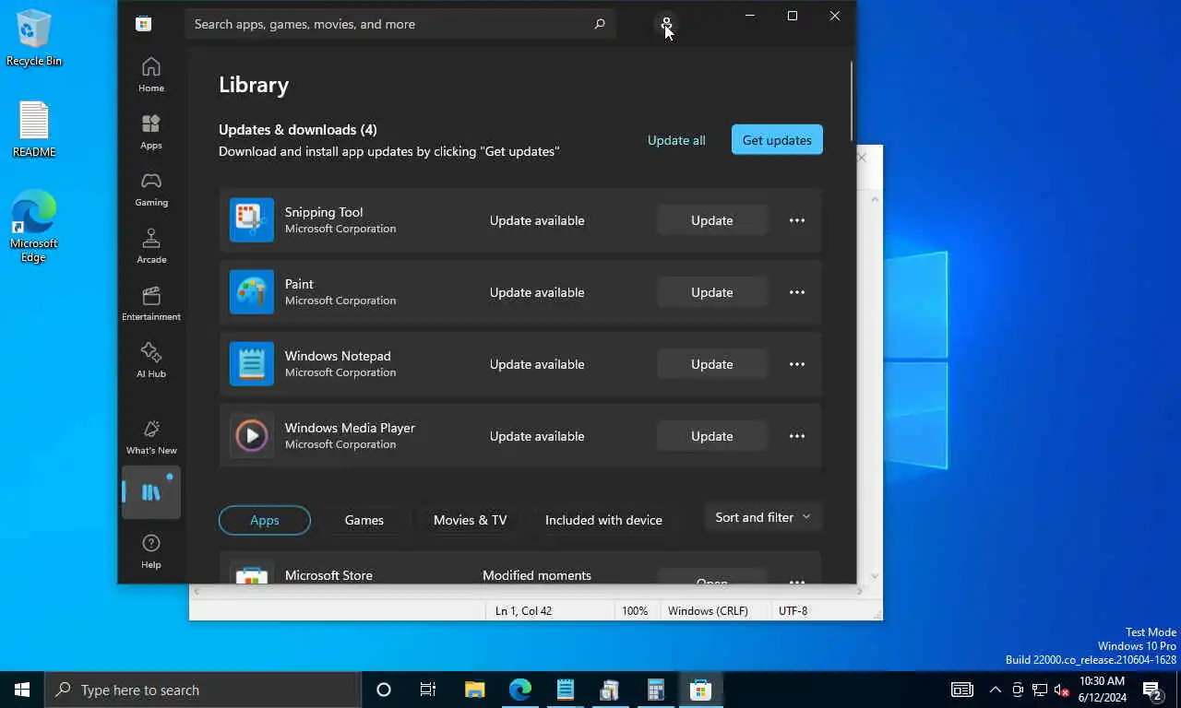Select the Apps filter tab
Viewport: 1181px width, 708px height.
265,520
